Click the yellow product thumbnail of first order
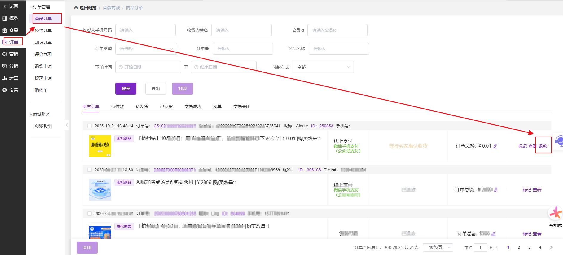Screen dimensions: 563x255 click(x=100, y=146)
